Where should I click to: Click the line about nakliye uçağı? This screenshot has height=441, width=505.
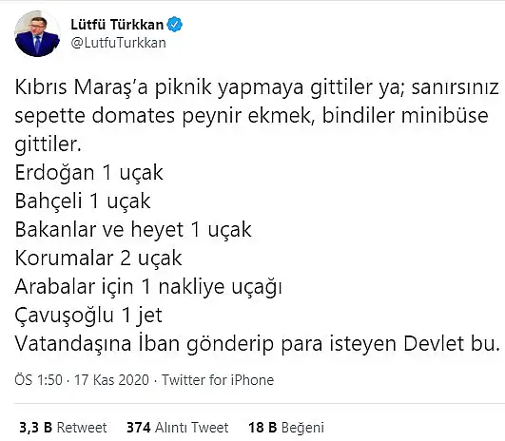(x=148, y=286)
